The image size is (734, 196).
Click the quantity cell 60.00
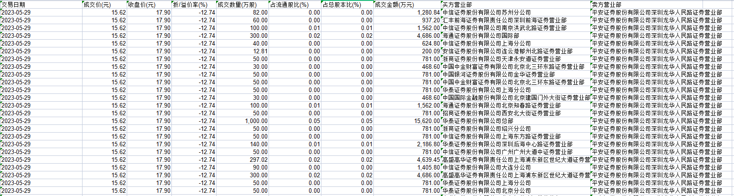click(242, 21)
